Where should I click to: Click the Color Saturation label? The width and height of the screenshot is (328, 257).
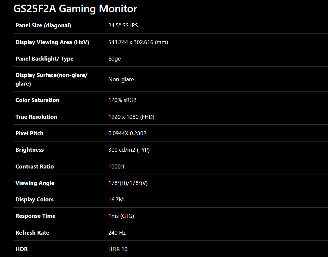coord(37,100)
